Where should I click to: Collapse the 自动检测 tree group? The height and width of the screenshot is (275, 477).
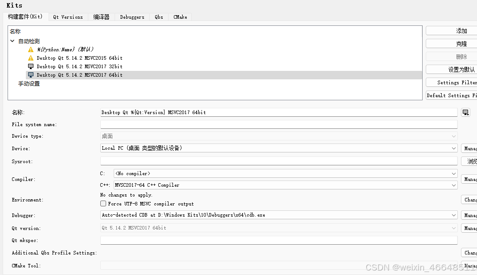[x=12, y=41]
